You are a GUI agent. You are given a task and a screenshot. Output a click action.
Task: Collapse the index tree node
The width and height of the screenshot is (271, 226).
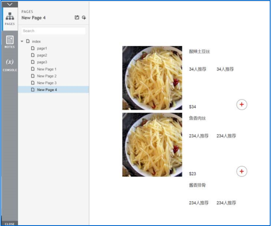[x=22, y=41]
